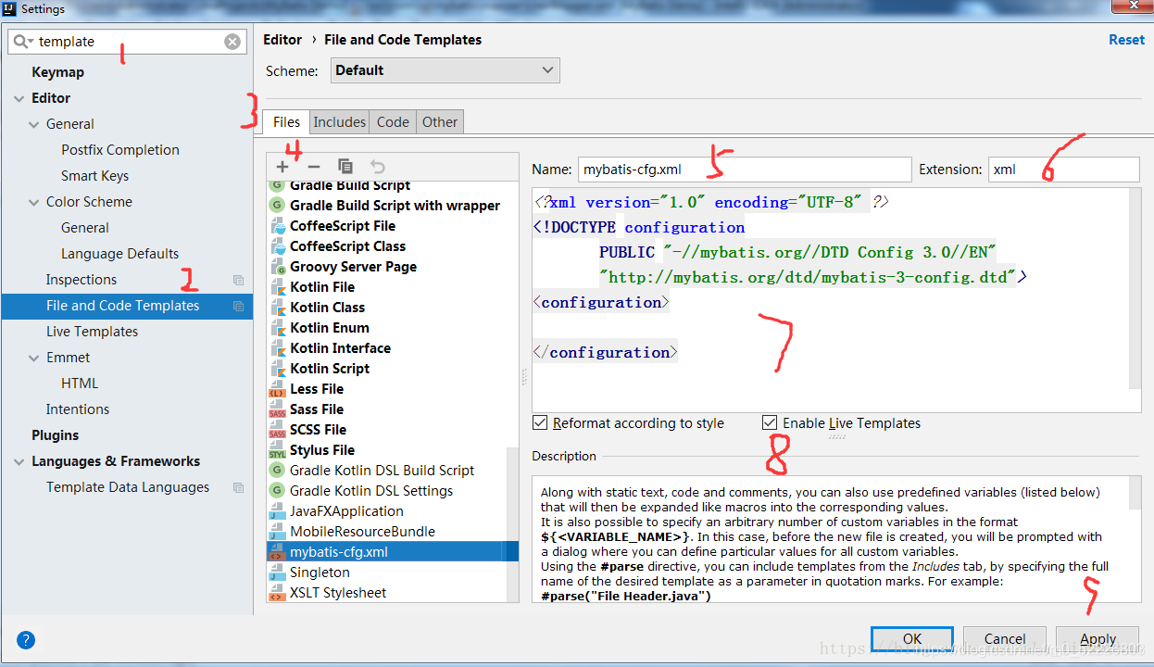Remove the selected template using the minus icon

pyautogui.click(x=314, y=167)
